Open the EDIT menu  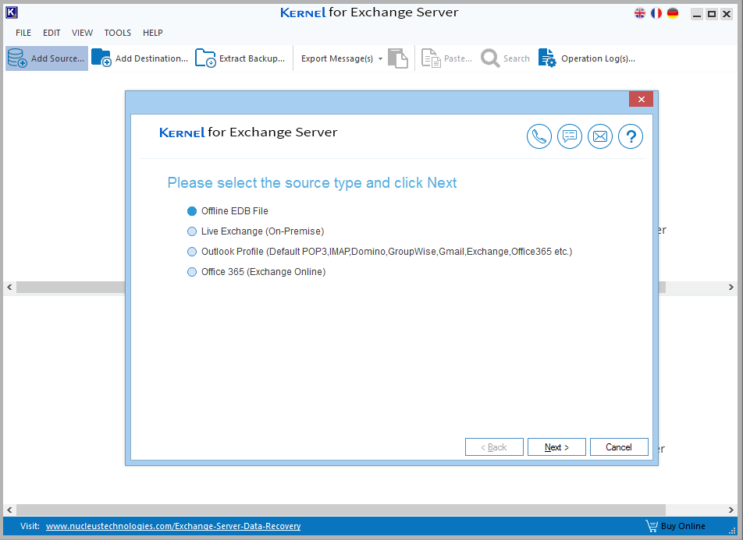[x=52, y=33]
